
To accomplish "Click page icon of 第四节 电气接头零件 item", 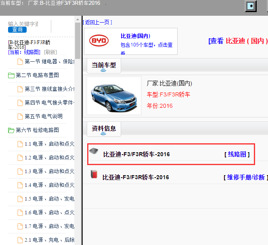I will [x=20, y=103].
